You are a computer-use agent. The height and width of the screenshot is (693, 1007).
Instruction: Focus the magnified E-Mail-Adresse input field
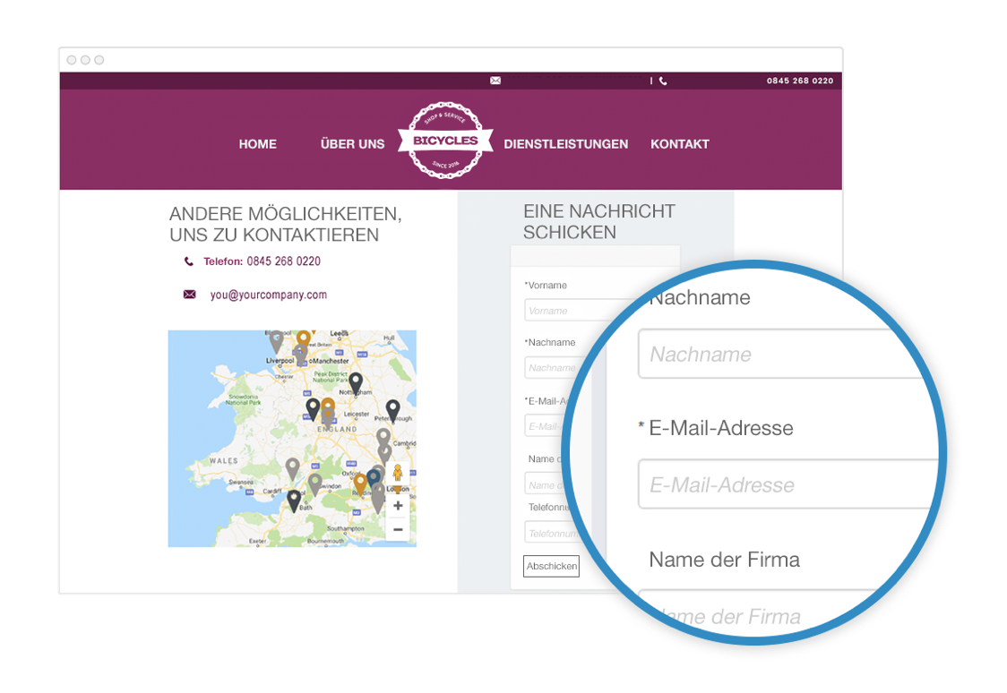pyautogui.click(x=788, y=484)
